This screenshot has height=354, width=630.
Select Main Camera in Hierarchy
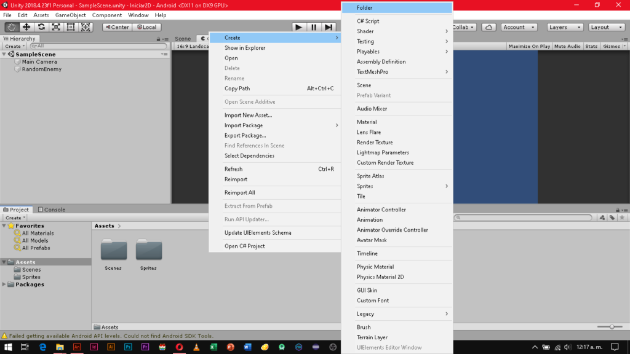click(x=39, y=62)
